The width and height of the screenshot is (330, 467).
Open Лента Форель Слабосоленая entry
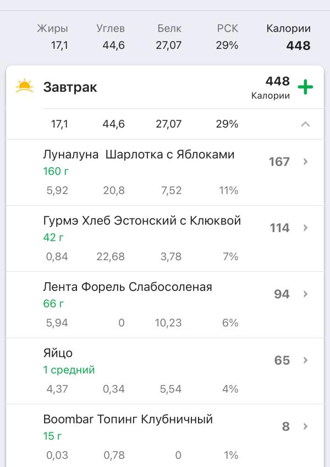pos(165,304)
